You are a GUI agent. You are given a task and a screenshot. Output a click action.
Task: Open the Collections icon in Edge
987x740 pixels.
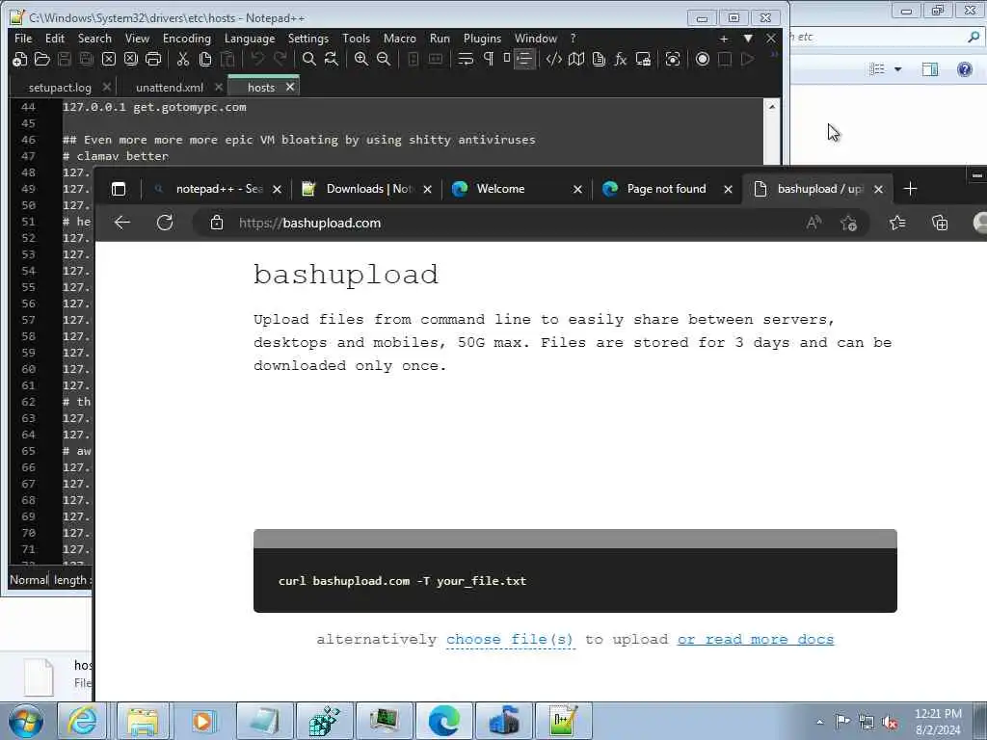[940, 223]
